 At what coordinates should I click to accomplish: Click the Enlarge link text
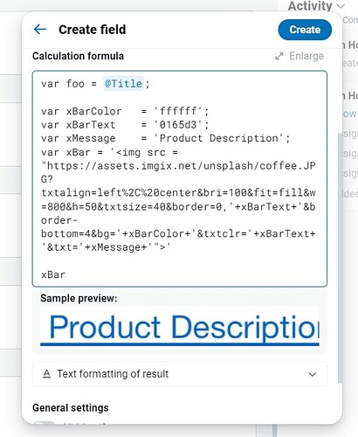[x=306, y=56]
